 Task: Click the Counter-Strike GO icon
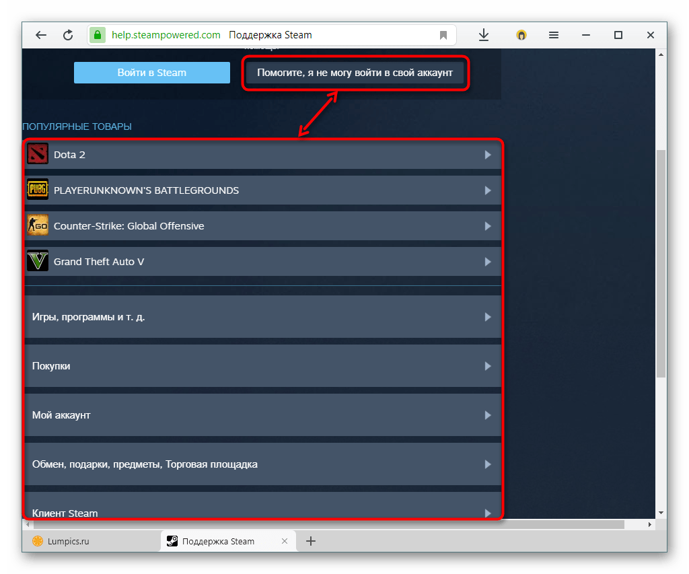tap(38, 226)
